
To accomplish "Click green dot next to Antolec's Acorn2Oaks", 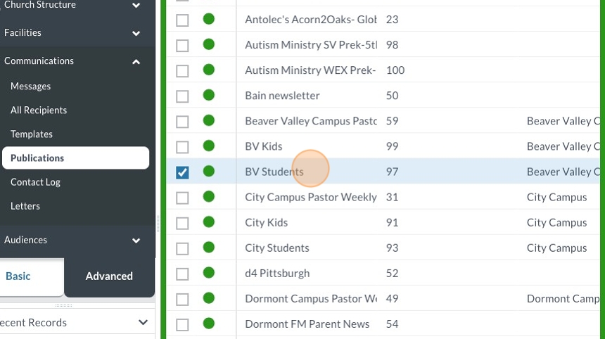I will (x=209, y=19).
